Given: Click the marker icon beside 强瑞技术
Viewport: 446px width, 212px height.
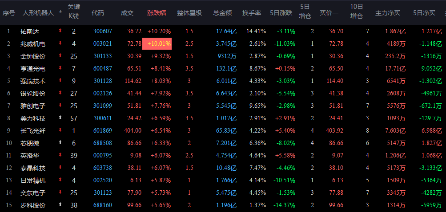Looking at the screenshot, I should [x=60, y=81].
